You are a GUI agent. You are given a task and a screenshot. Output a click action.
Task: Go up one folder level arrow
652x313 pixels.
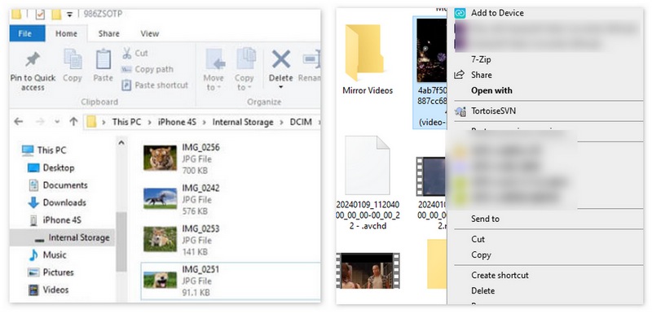click(73, 122)
